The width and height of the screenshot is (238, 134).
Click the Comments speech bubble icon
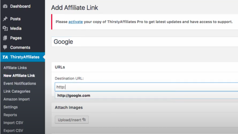[x=5, y=47]
